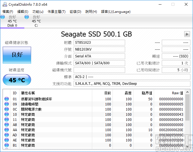
Task: Click the power on hours field 5 小時
Action: [176, 70]
